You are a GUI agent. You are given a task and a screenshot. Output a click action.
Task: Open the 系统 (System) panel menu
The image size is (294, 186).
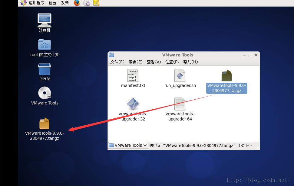[65, 3]
